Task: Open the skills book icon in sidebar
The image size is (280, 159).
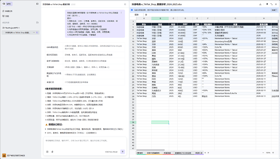Action: (3, 16)
